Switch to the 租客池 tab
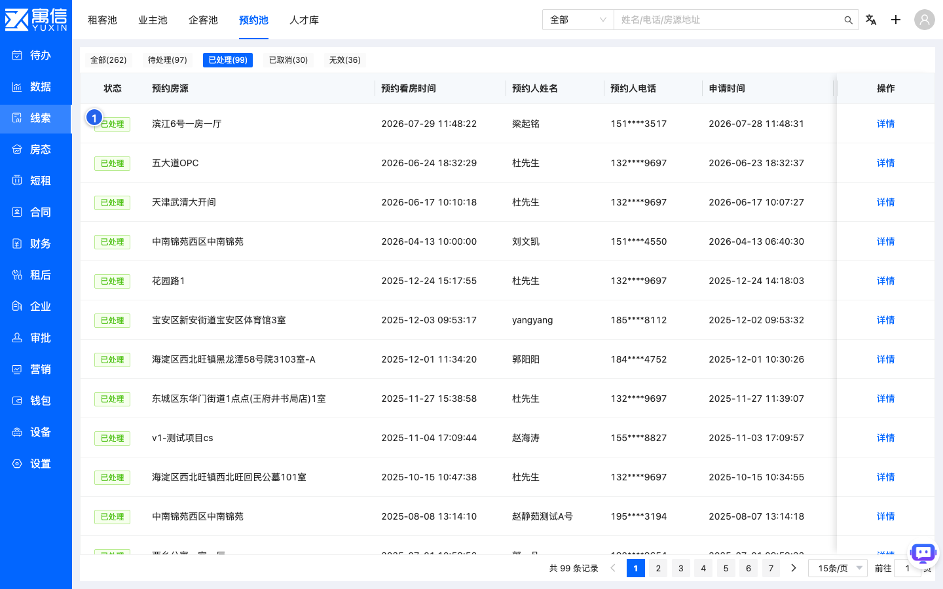This screenshot has width=943, height=589. pyautogui.click(x=102, y=20)
